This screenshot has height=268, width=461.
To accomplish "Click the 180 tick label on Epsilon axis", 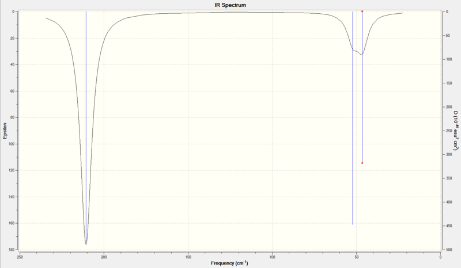I will (x=12, y=250).
